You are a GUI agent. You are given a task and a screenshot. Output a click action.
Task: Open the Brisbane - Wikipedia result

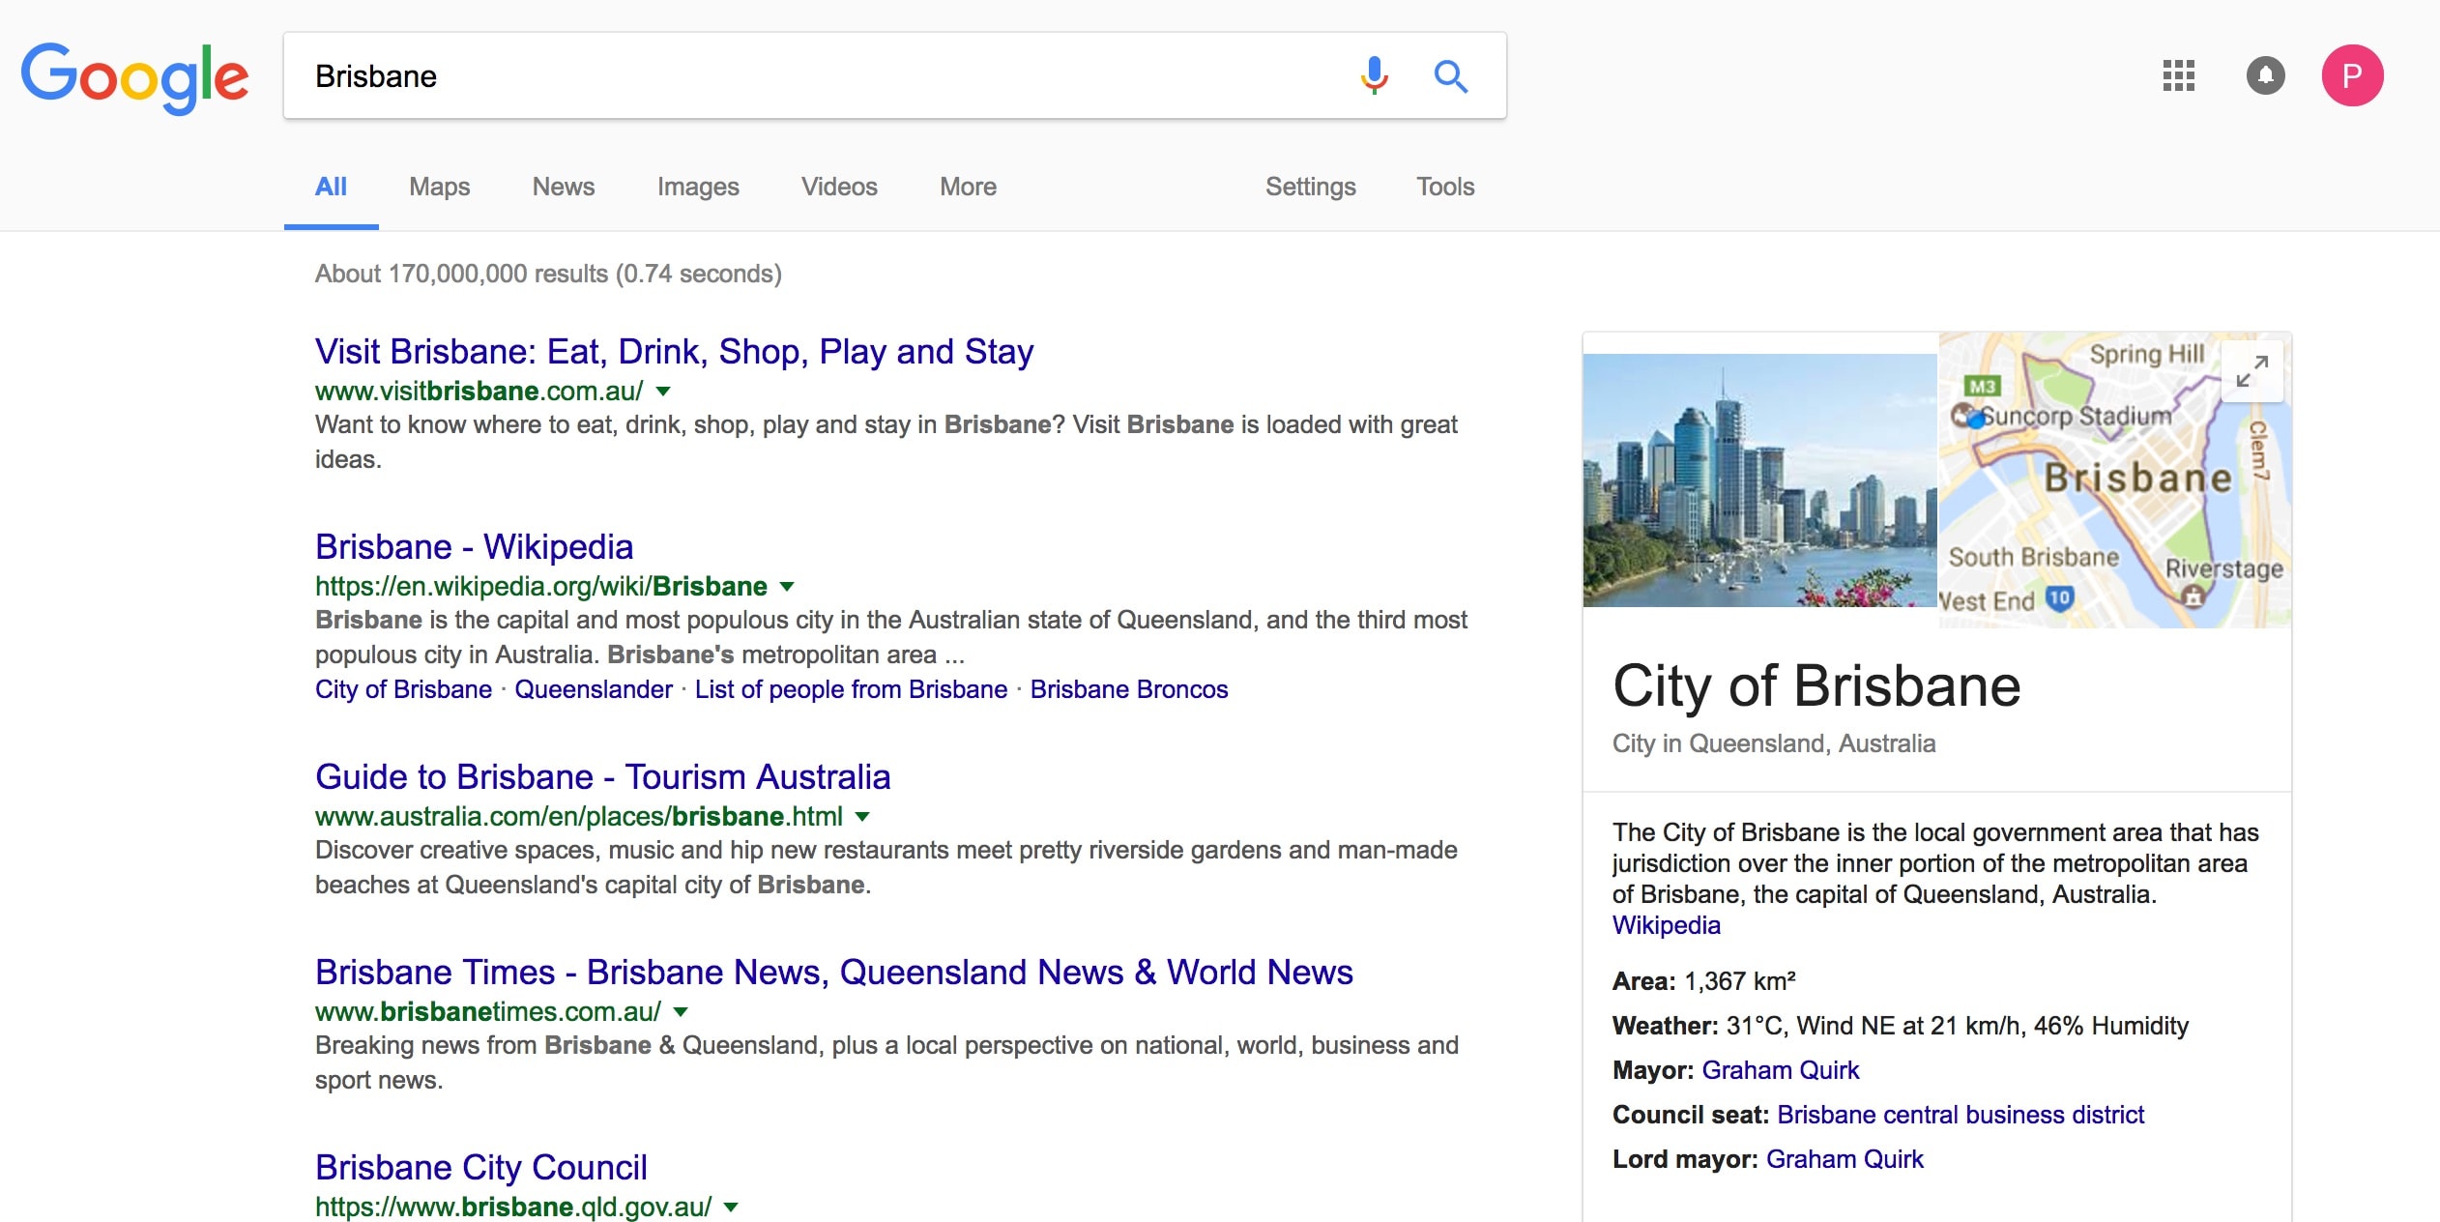pyautogui.click(x=474, y=547)
